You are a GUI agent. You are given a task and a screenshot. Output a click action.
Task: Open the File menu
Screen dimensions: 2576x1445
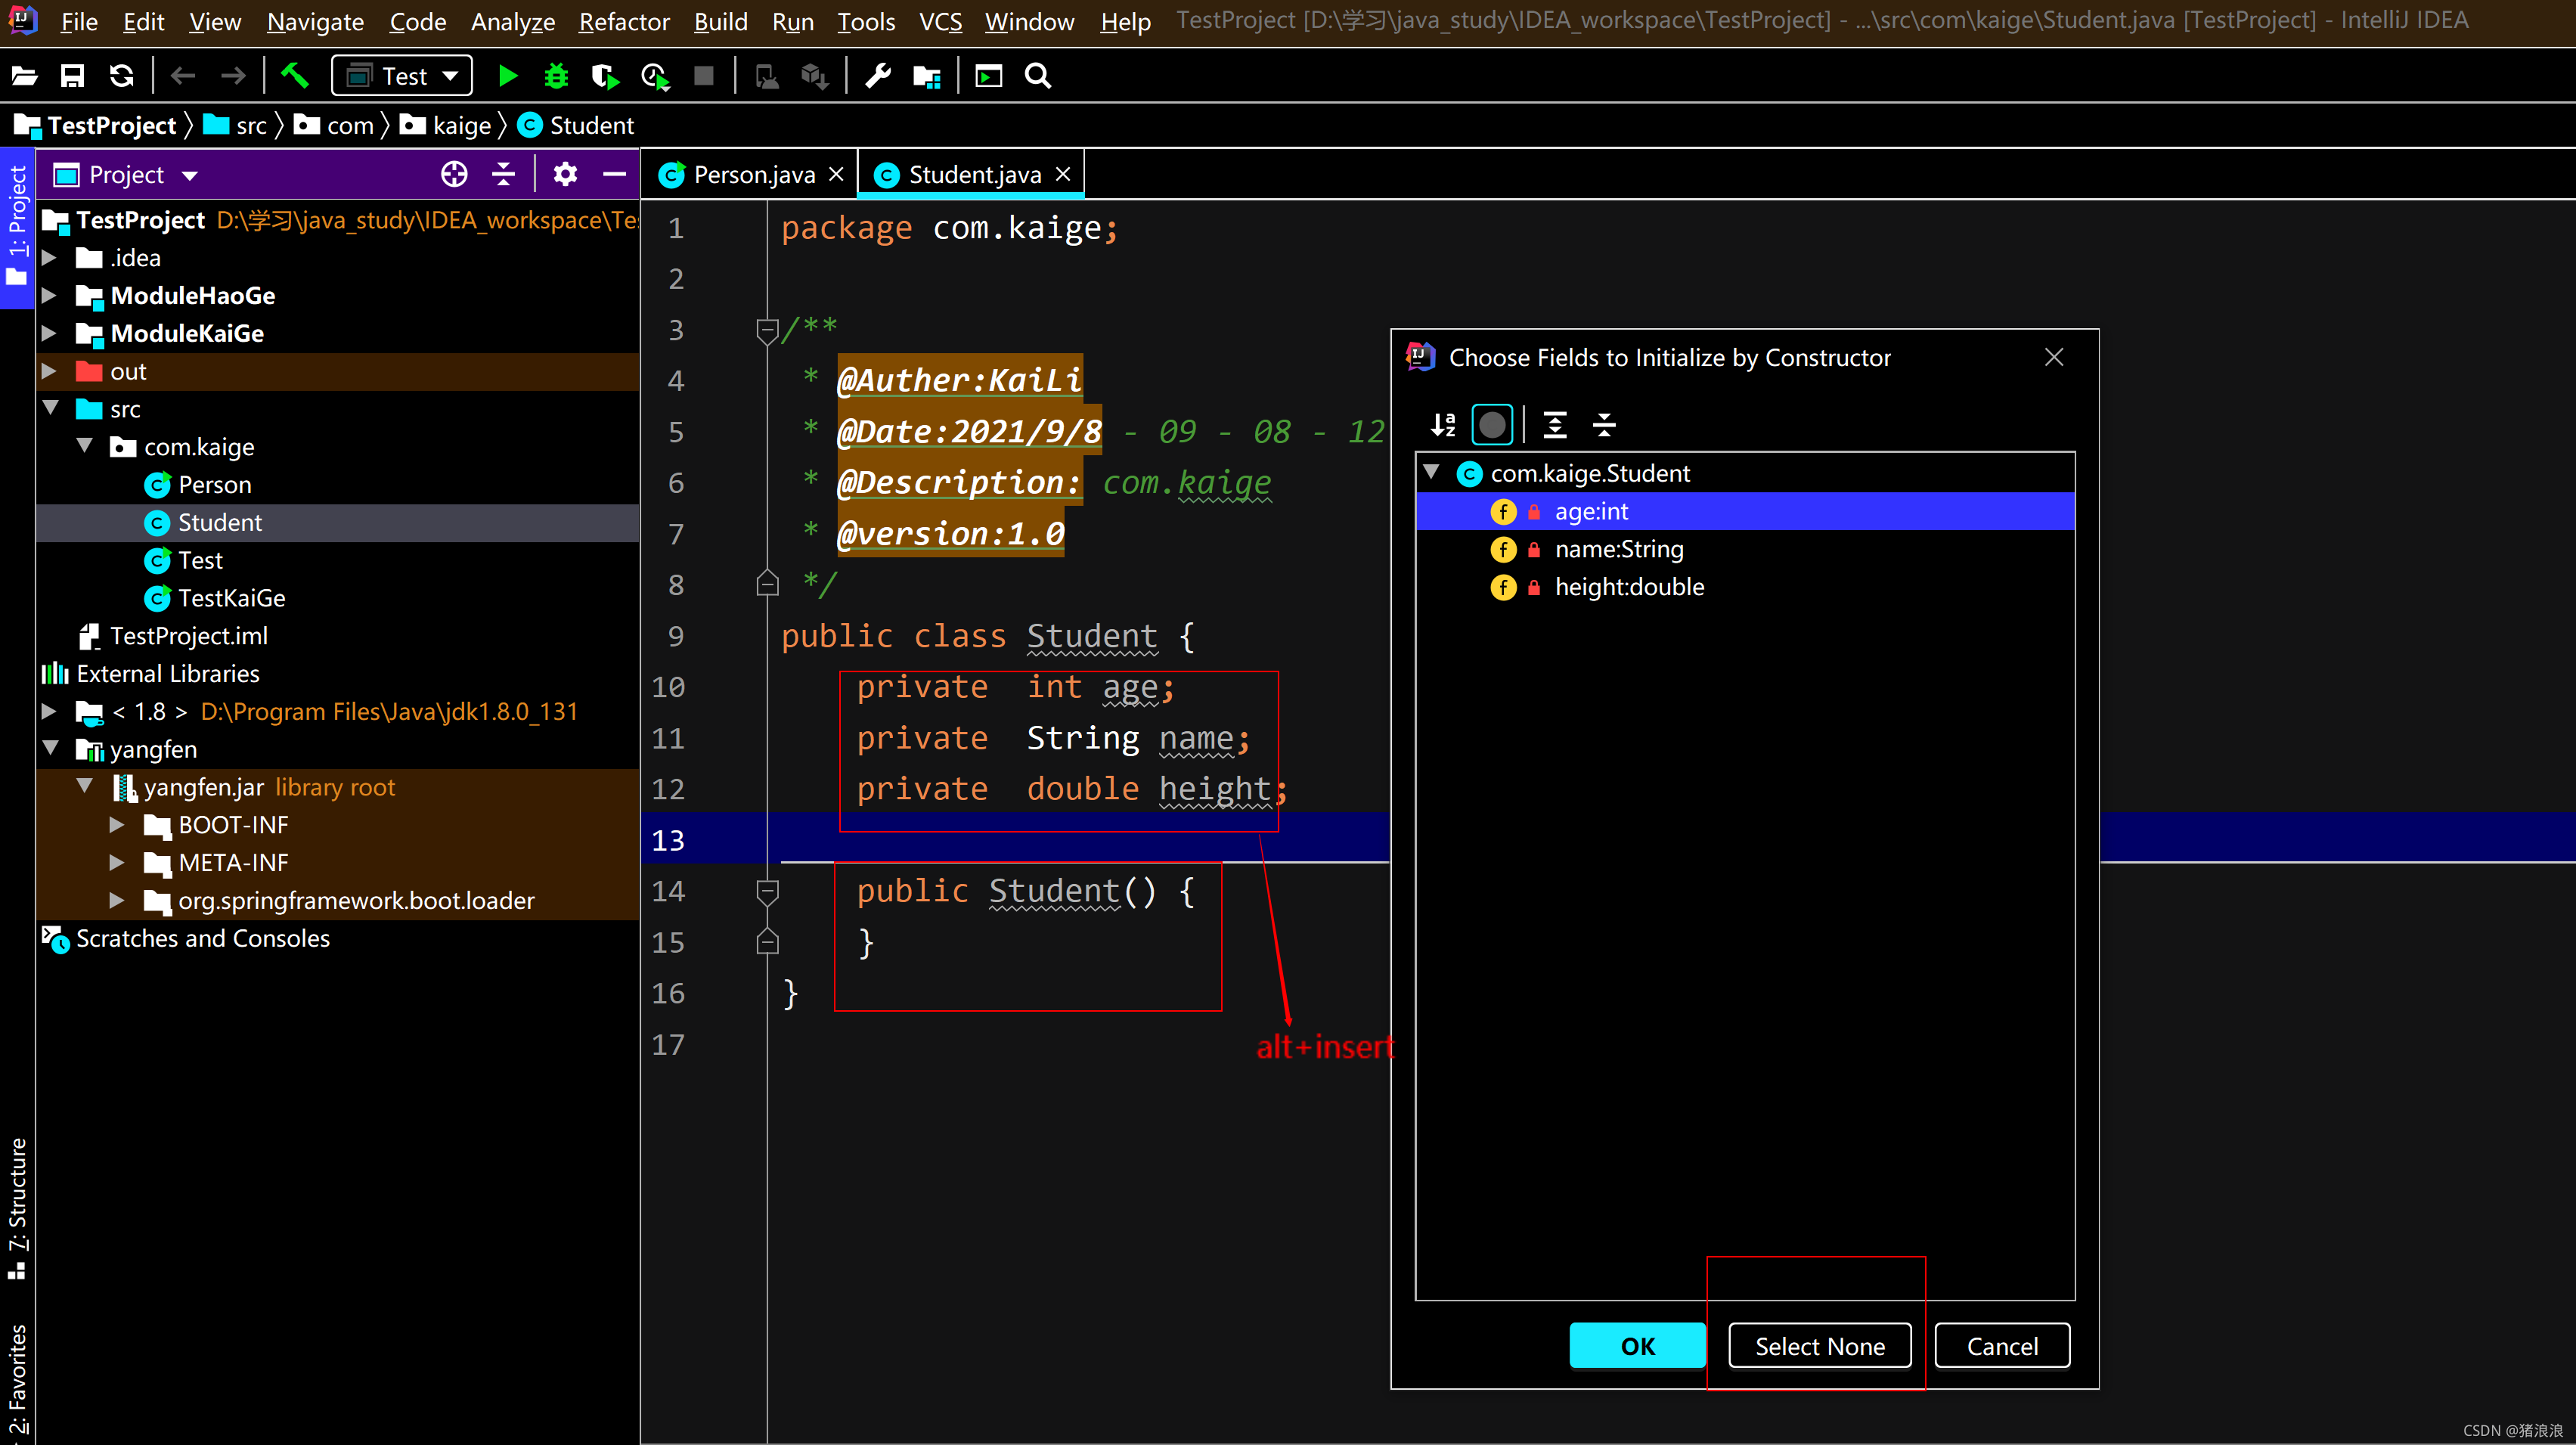[79, 22]
